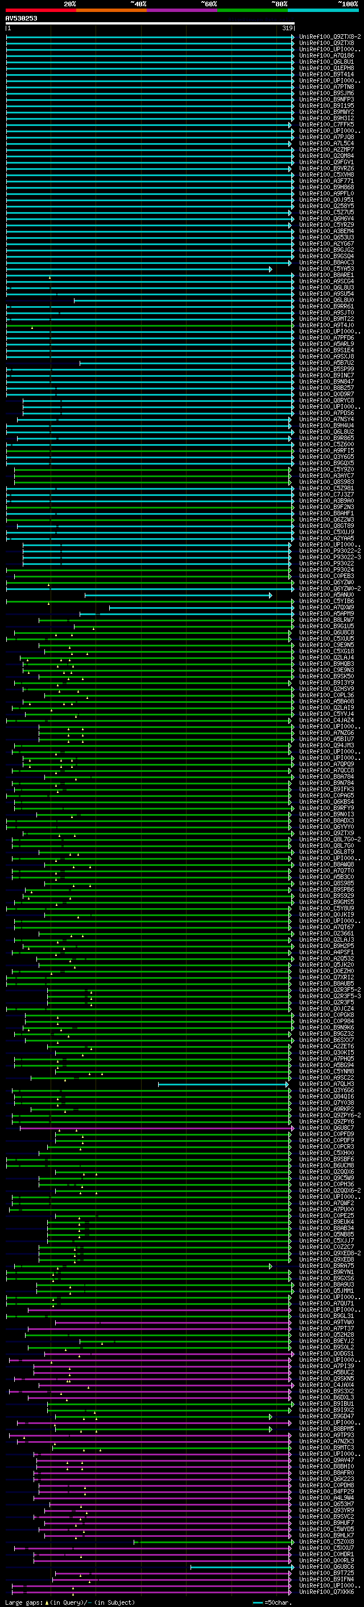Click hit label UniRef100_B8BPM5
Viewport: 364px width, 1607px height.
pyautogui.click(x=326, y=1429)
